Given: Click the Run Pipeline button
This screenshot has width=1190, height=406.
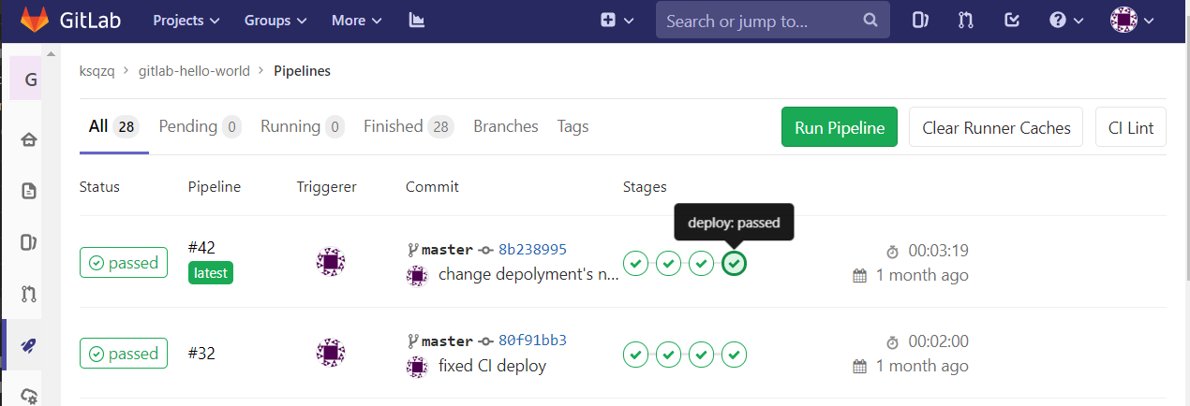Looking at the screenshot, I should pos(840,127).
